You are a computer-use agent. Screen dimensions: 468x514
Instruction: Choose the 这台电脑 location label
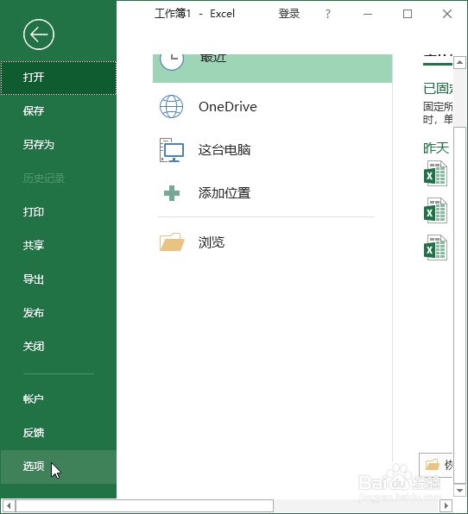(225, 150)
